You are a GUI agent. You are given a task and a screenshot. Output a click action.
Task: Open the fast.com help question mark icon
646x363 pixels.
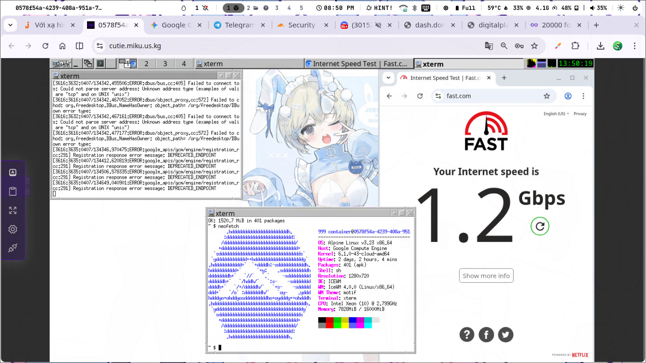[x=466, y=335]
